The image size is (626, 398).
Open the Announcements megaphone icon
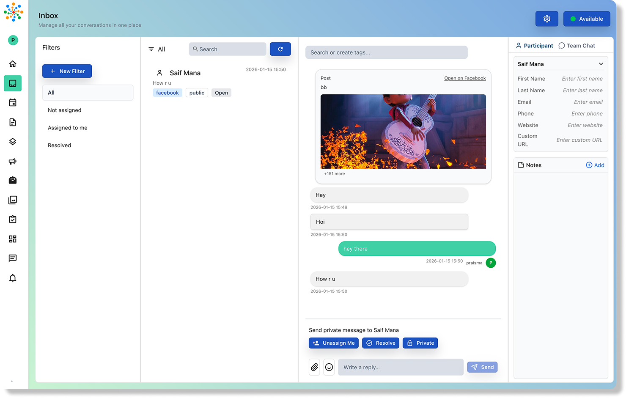coord(13,161)
